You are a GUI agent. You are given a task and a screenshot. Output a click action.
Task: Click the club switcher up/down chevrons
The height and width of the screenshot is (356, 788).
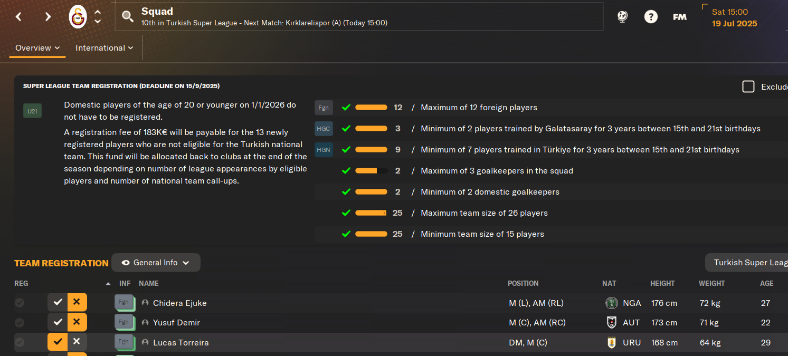(98, 17)
